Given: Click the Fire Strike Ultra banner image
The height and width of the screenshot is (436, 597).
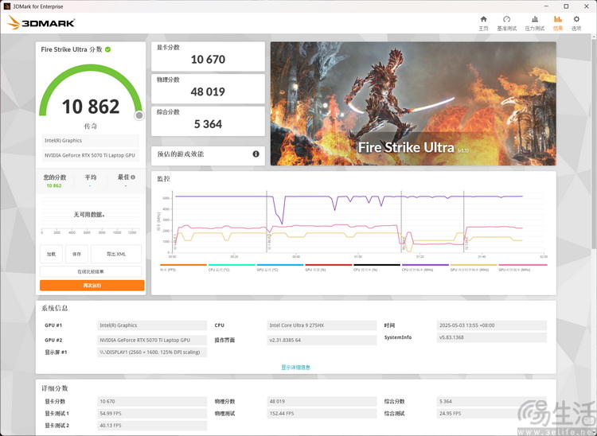Looking at the screenshot, I should [413, 103].
